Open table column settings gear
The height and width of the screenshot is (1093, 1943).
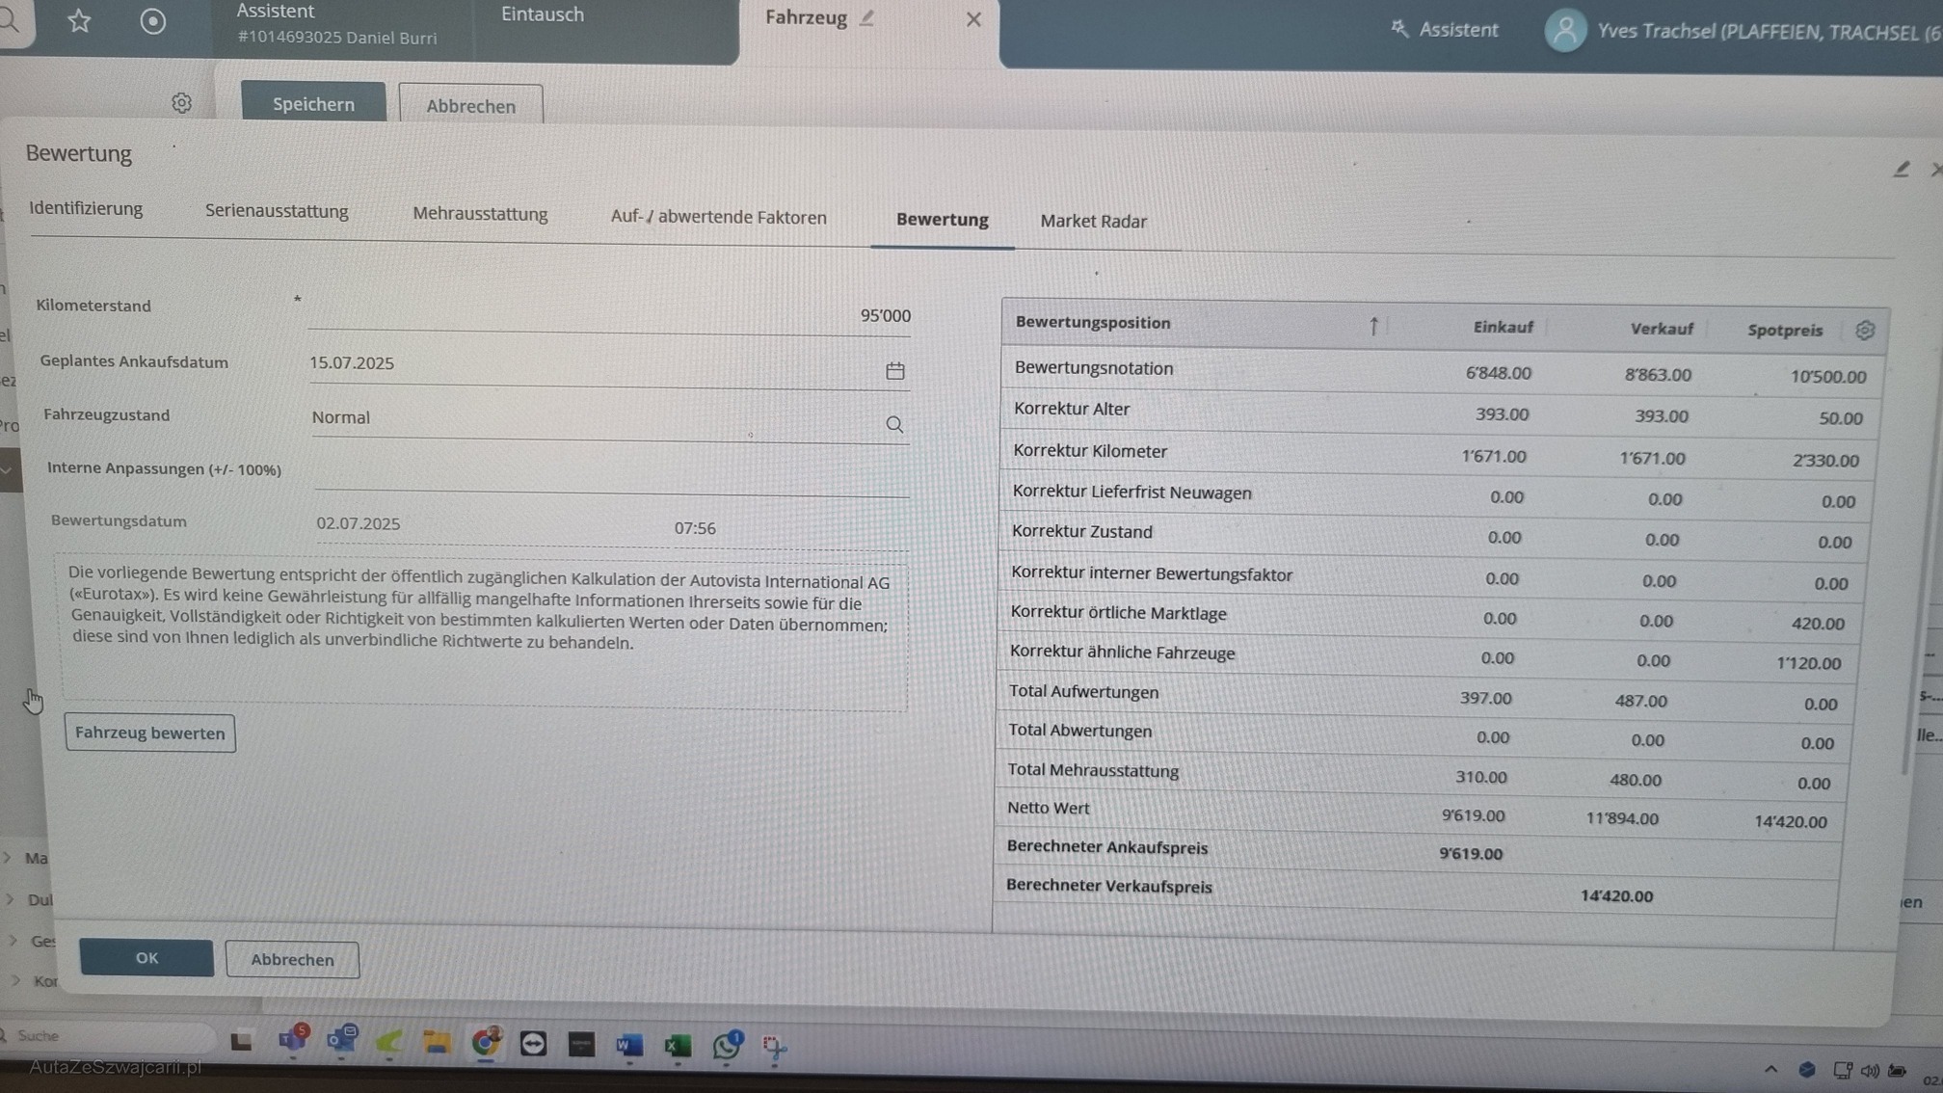click(x=1865, y=331)
